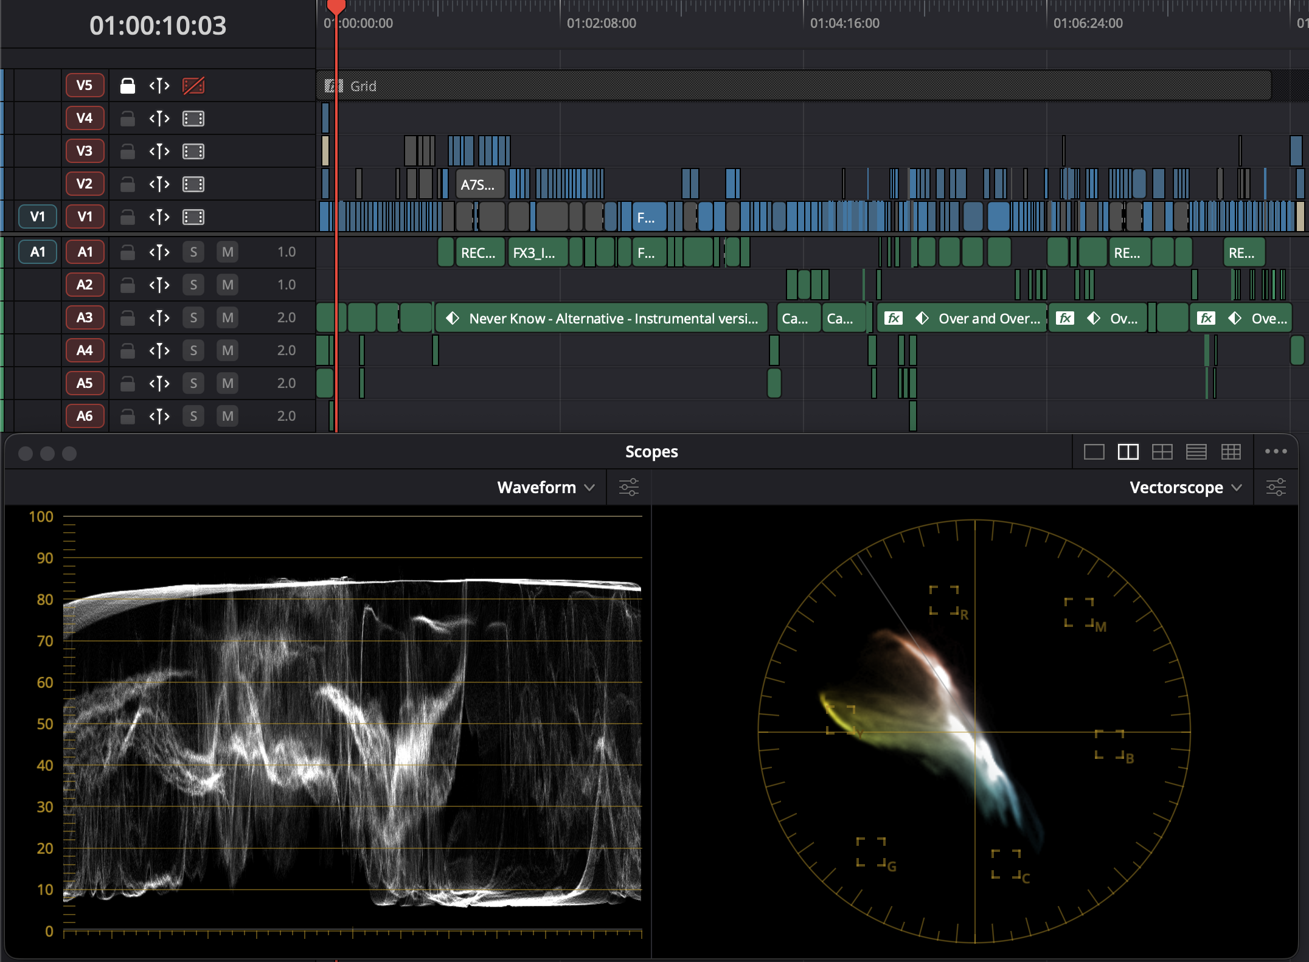Switch Scopes to four-up grid layout
Image resolution: width=1309 pixels, height=962 pixels.
(1162, 452)
